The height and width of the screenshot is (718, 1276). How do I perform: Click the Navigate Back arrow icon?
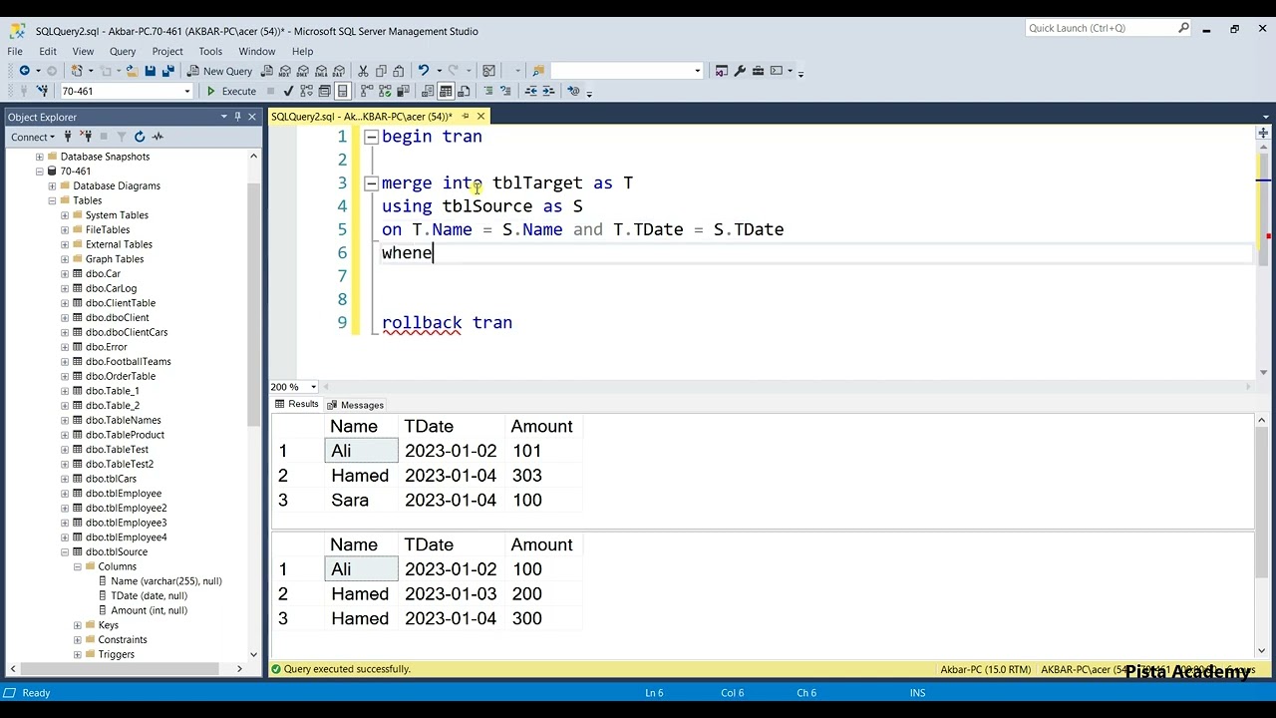click(x=24, y=71)
